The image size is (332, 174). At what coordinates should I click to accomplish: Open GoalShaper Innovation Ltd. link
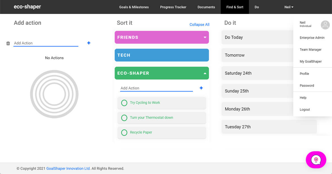click(x=68, y=169)
